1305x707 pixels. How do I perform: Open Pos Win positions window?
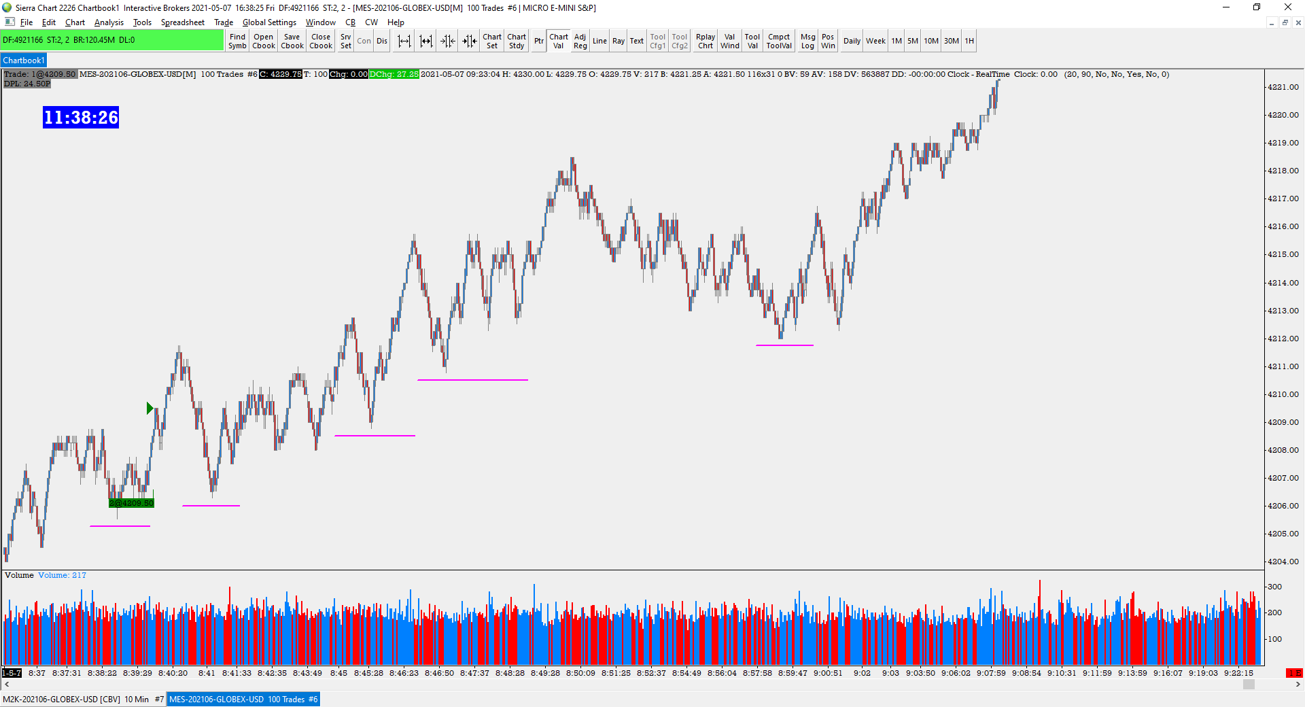pos(828,41)
